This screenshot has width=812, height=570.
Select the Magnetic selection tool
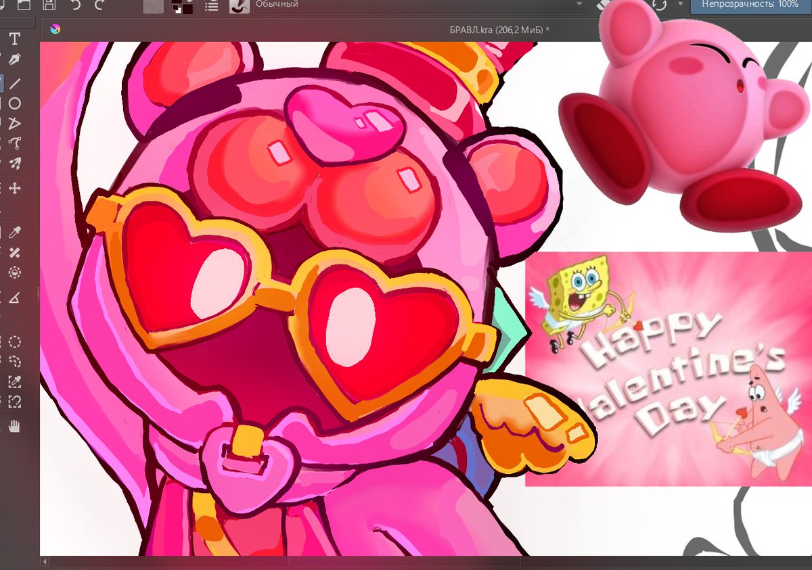coord(14,402)
